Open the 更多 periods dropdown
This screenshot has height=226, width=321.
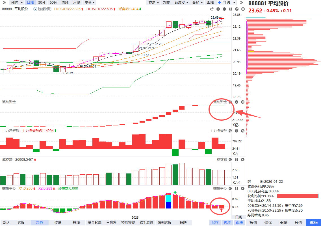coord(90,3)
